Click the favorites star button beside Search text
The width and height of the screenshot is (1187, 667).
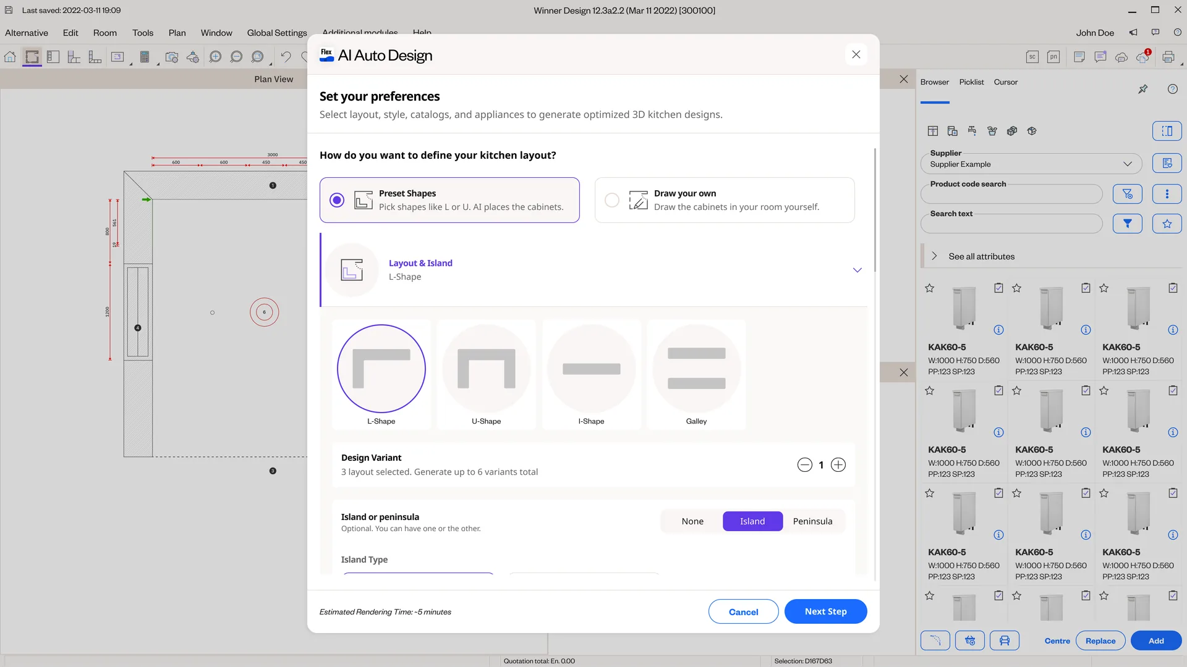coord(1167,224)
